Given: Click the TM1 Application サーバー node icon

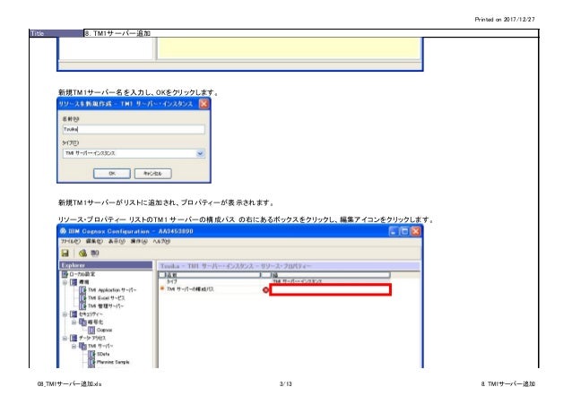Looking at the screenshot, I should tap(82, 290).
